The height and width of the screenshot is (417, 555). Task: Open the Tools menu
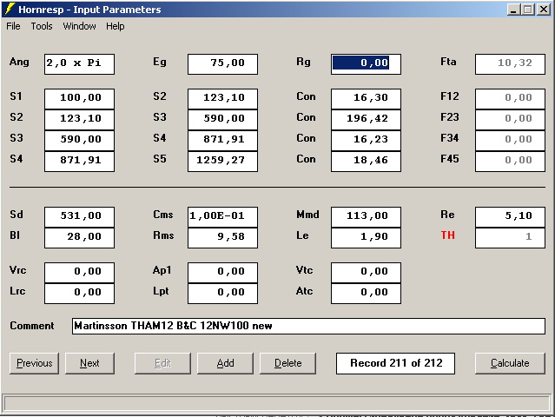point(42,26)
